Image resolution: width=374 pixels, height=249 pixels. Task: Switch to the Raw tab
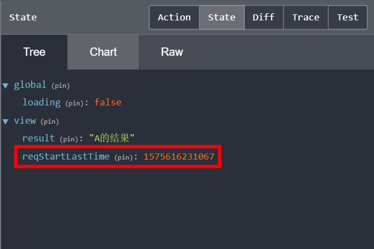click(172, 52)
